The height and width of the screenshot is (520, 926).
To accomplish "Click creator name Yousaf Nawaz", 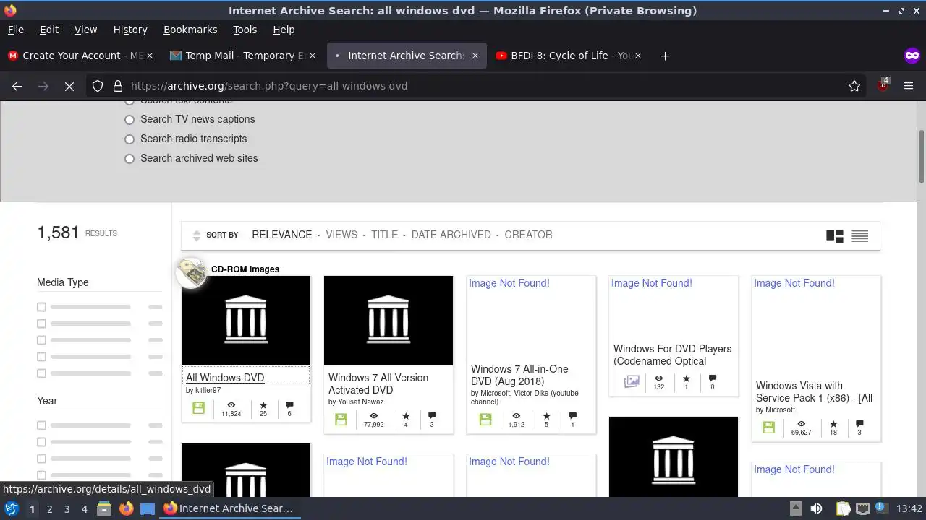I will click(x=361, y=402).
